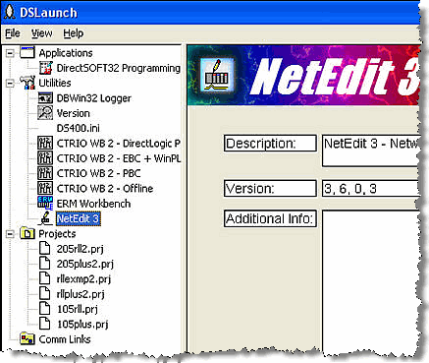The image size is (429, 363).
Task: Click the NetEdit 3 tree icon
Action: (x=45, y=218)
